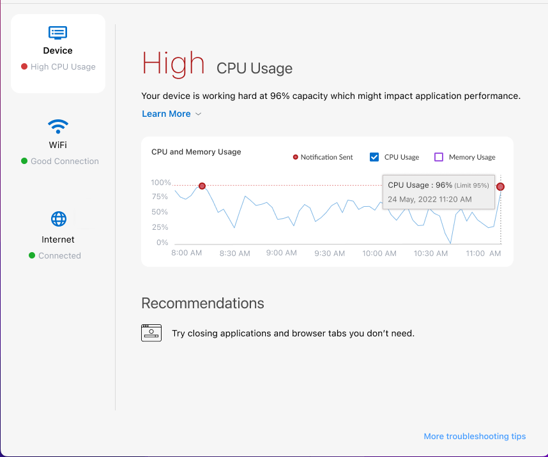This screenshot has height=457, width=548.
Task: Click the browser window recommendation icon
Action: point(151,333)
